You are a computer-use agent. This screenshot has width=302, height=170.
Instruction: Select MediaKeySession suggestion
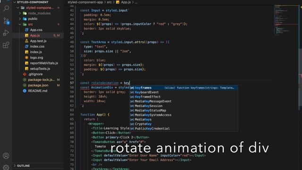[x=184, y=106]
